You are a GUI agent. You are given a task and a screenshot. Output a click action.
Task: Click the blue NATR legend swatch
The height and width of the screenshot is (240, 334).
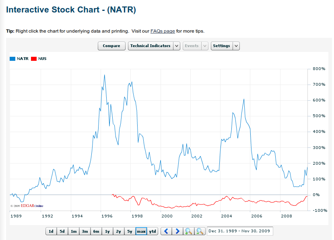(x=12, y=59)
